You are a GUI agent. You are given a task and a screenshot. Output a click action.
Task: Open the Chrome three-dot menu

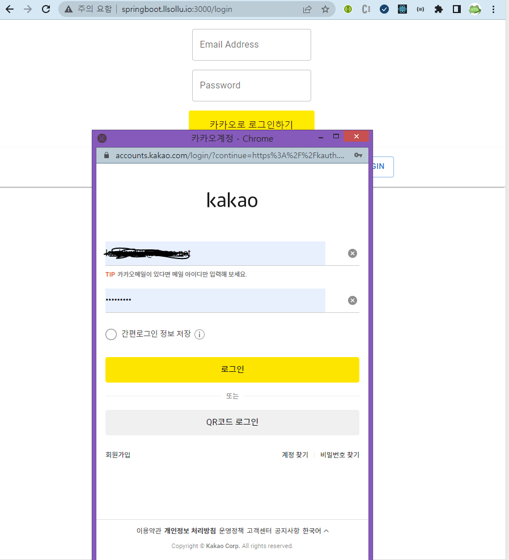coord(493,9)
